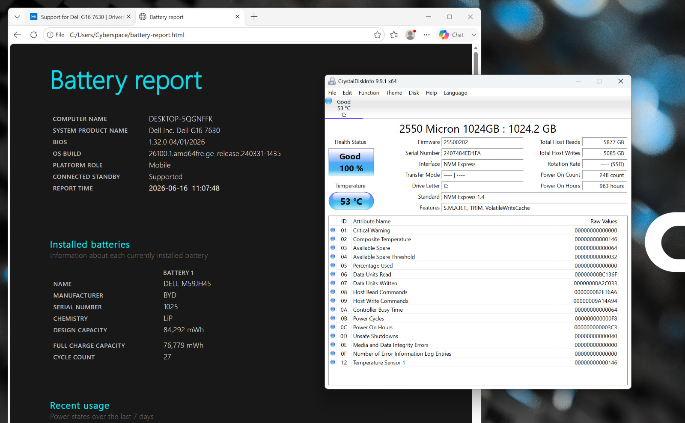Image resolution: width=685 pixels, height=423 pixels.
Task: Click the Temperature Sensor 1 status dot
Action: [x=333, y=362]
